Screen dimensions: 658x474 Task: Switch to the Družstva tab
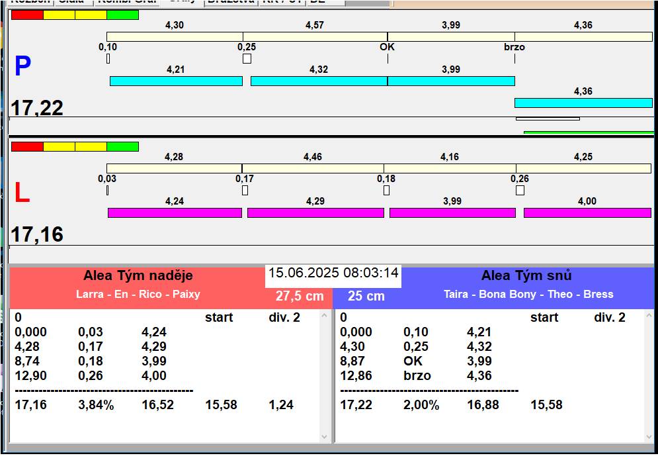229,2
